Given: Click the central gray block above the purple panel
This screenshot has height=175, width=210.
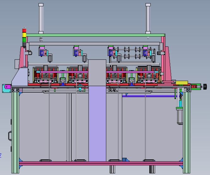Looking at the screenshot, I should 97,73.
